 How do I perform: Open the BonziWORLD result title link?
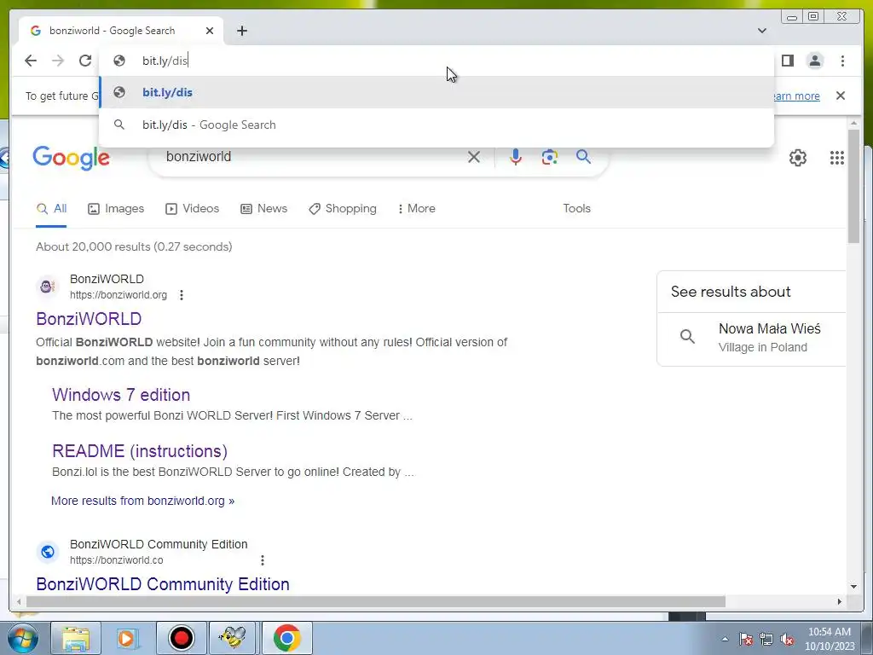(x=89, y=319)
